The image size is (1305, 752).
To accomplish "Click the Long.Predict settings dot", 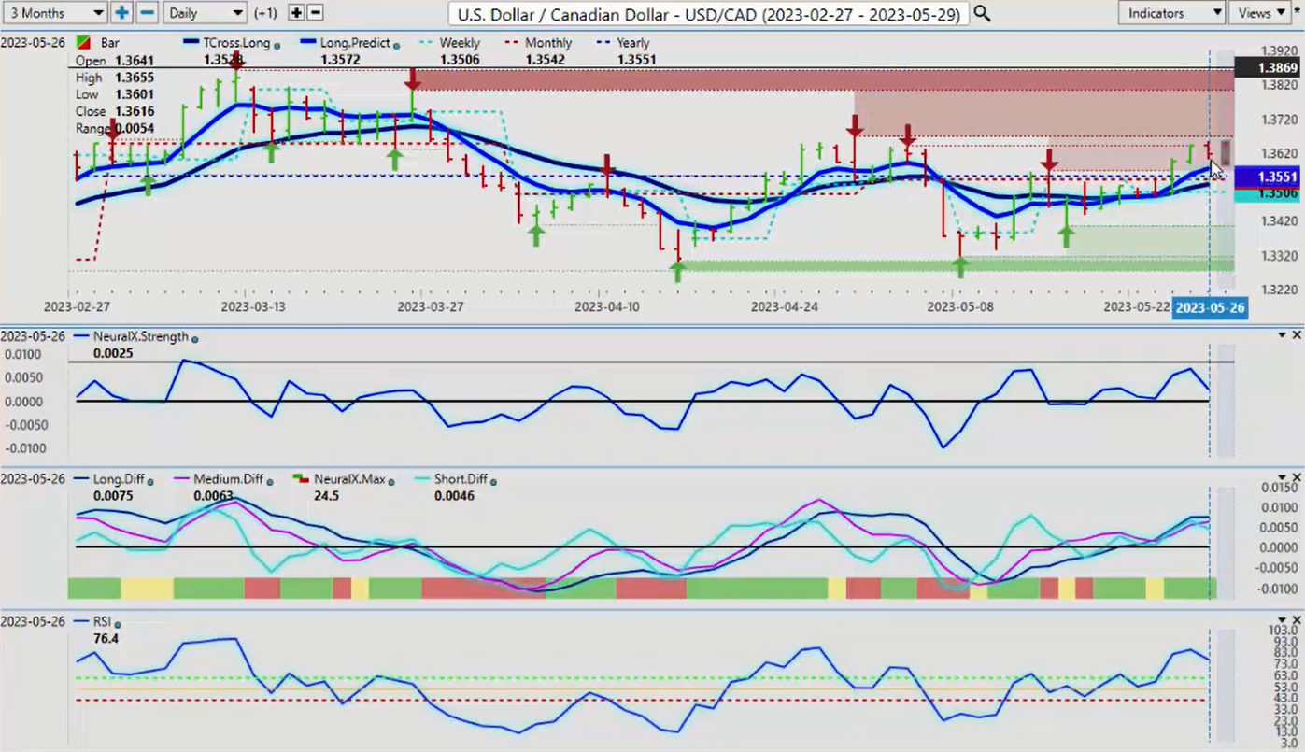I will 397,45.
